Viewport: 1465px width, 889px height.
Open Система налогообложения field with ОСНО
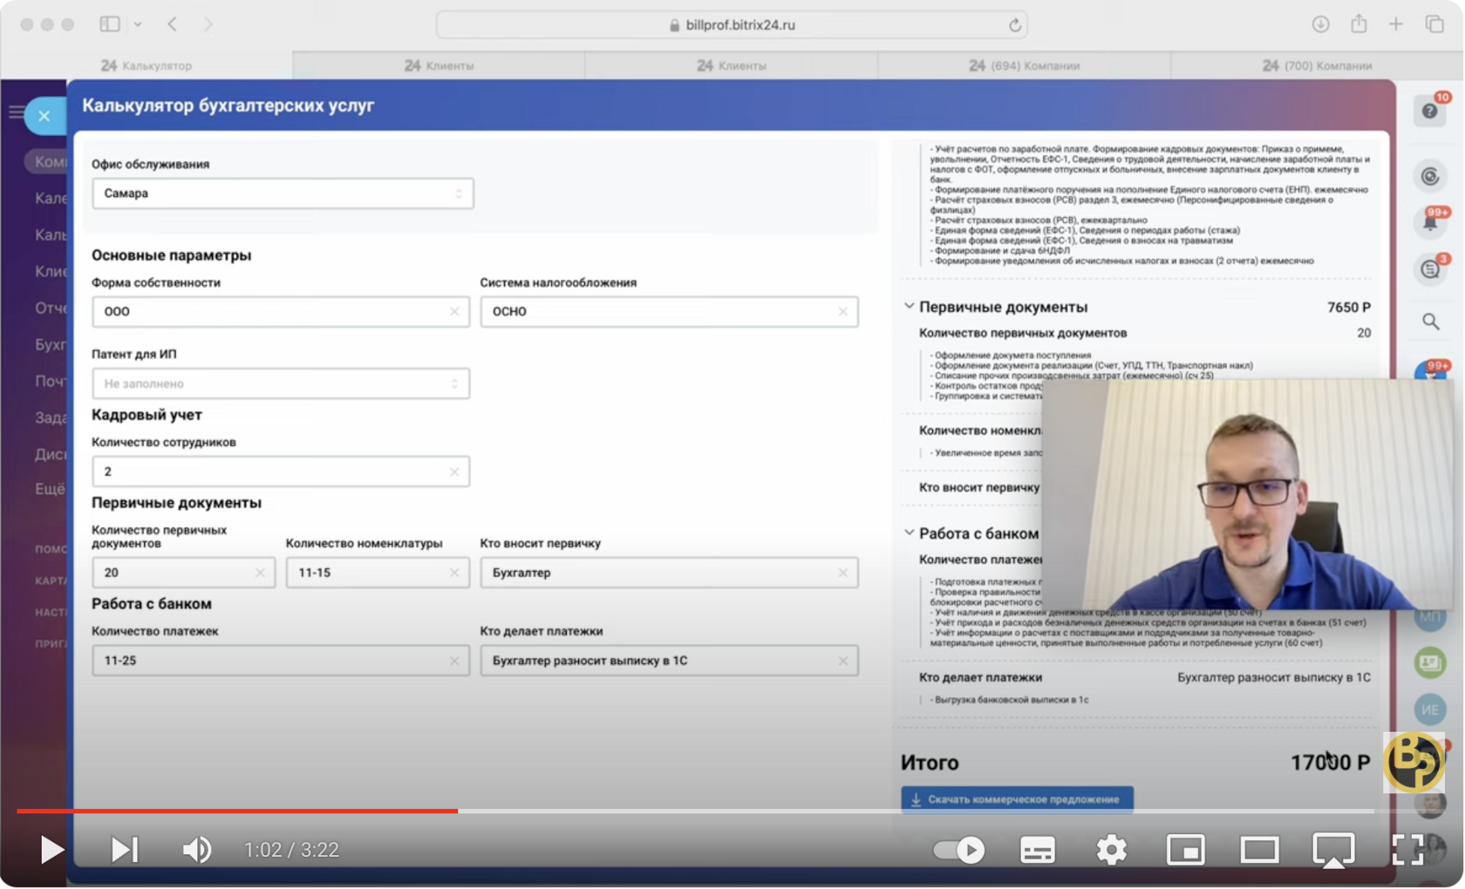[x=669, y=312]
